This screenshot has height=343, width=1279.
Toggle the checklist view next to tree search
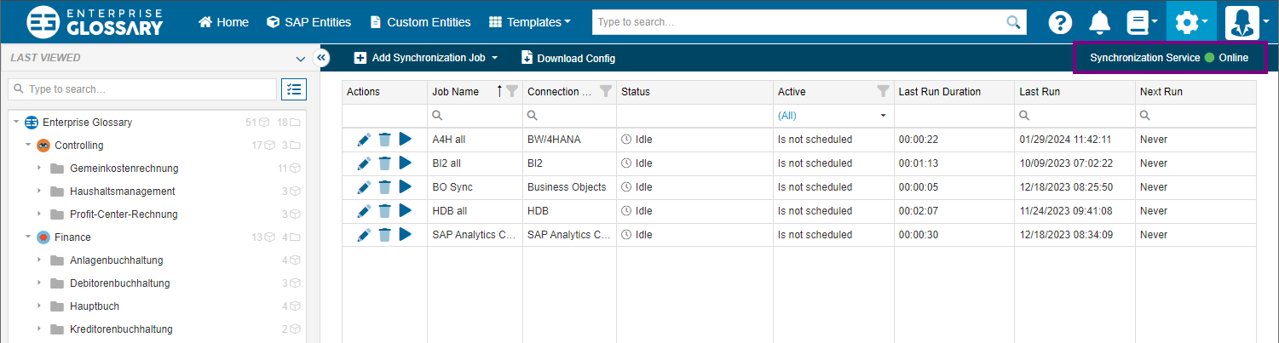point(294,89)
